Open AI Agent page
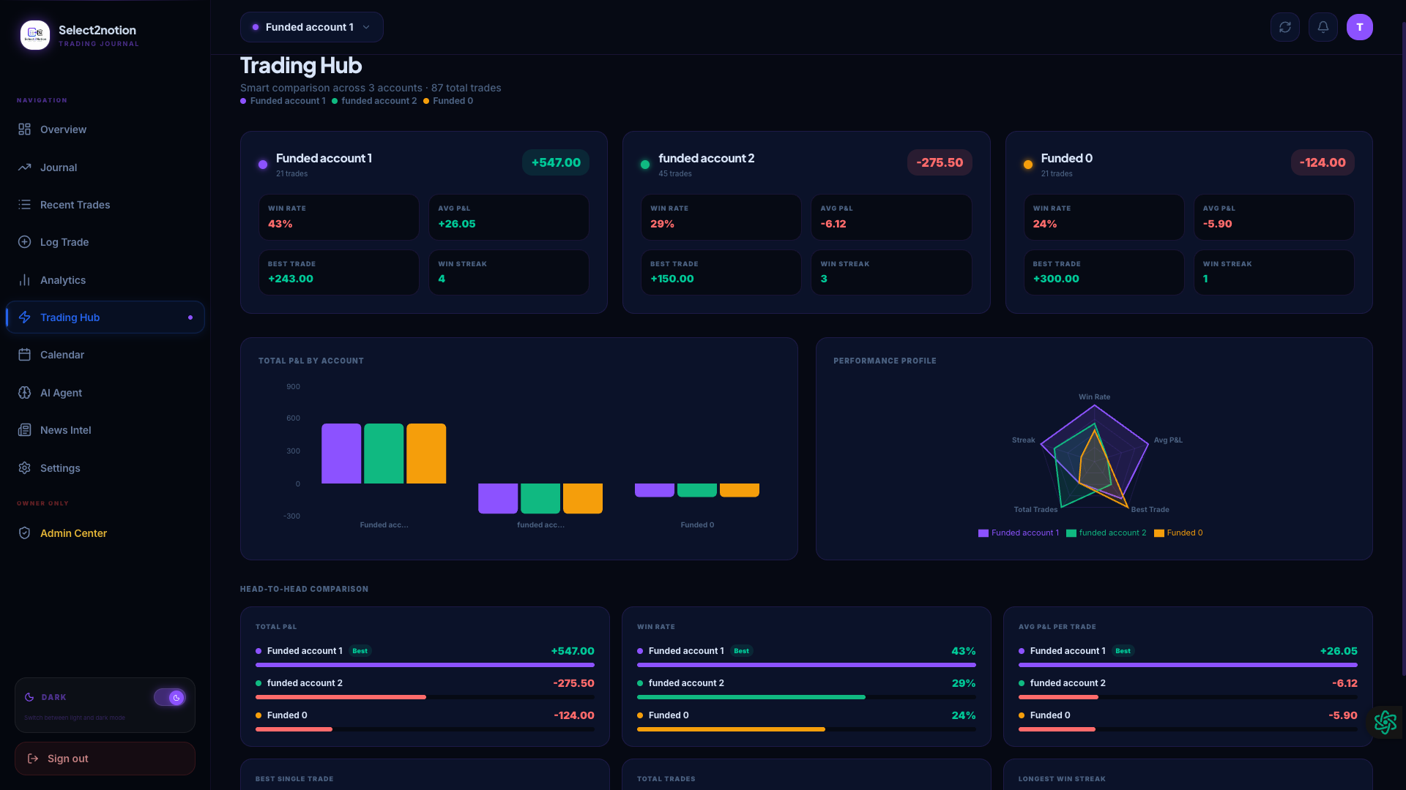The image size is (1406, 790). tap(105, 393)
